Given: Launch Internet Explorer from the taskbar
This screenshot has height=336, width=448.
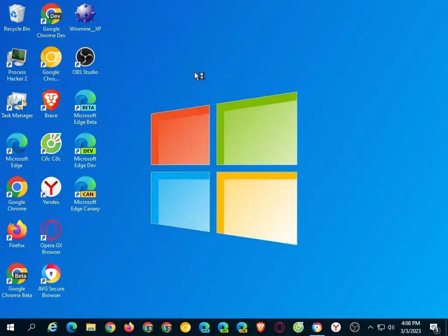Looking at the screenshot, I should pyautogui.click(x=52, y=327).
